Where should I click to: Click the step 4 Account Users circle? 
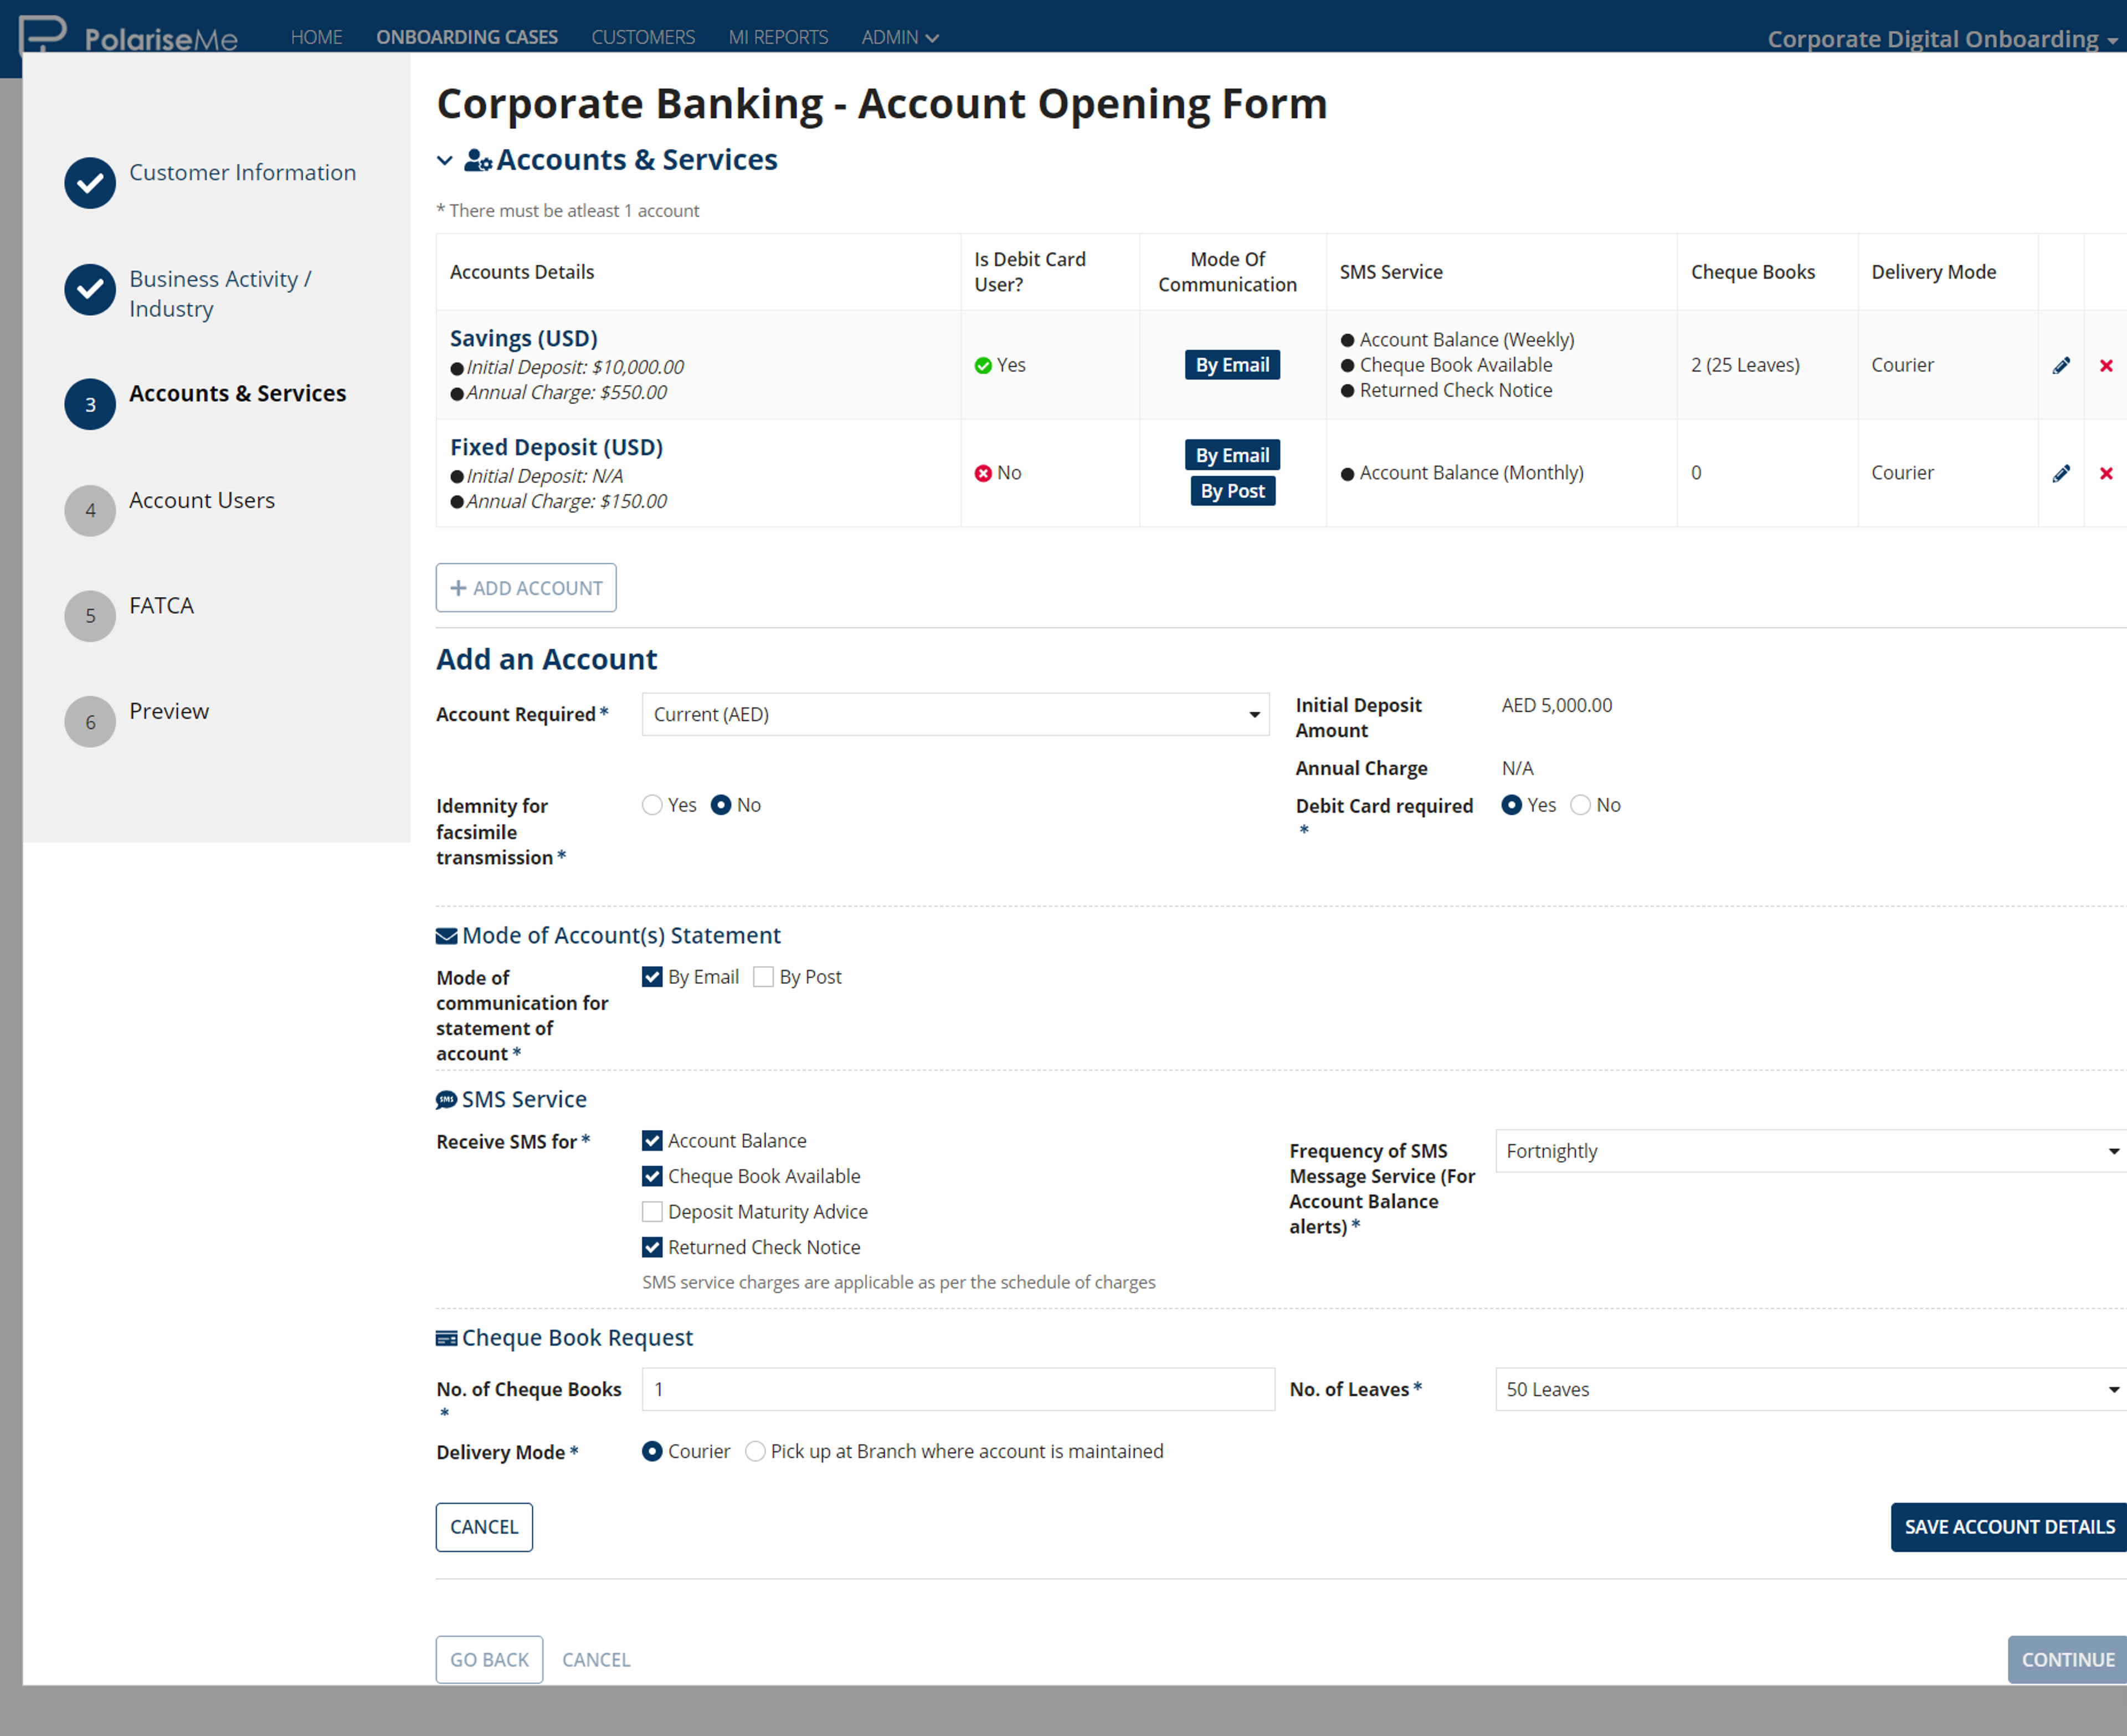[x=90, y=510]
